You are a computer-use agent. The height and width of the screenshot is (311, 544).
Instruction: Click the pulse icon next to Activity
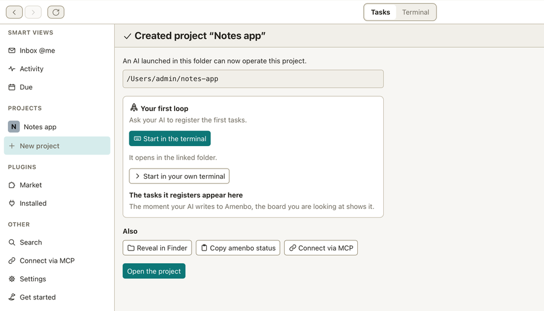pyautogui.click(x=12, y=69)
